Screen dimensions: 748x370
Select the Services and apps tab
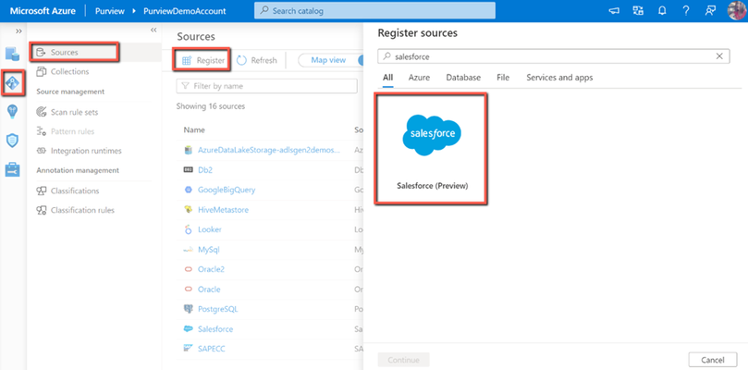coord(559,78)
